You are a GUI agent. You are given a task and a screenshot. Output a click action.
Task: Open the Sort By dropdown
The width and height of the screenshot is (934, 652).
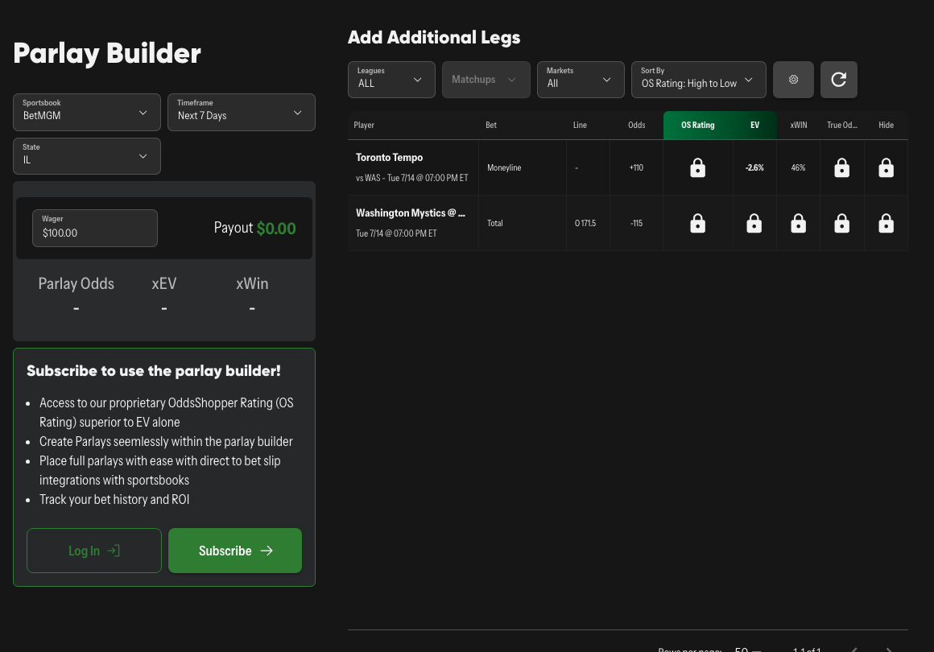[x=699, y=79]
